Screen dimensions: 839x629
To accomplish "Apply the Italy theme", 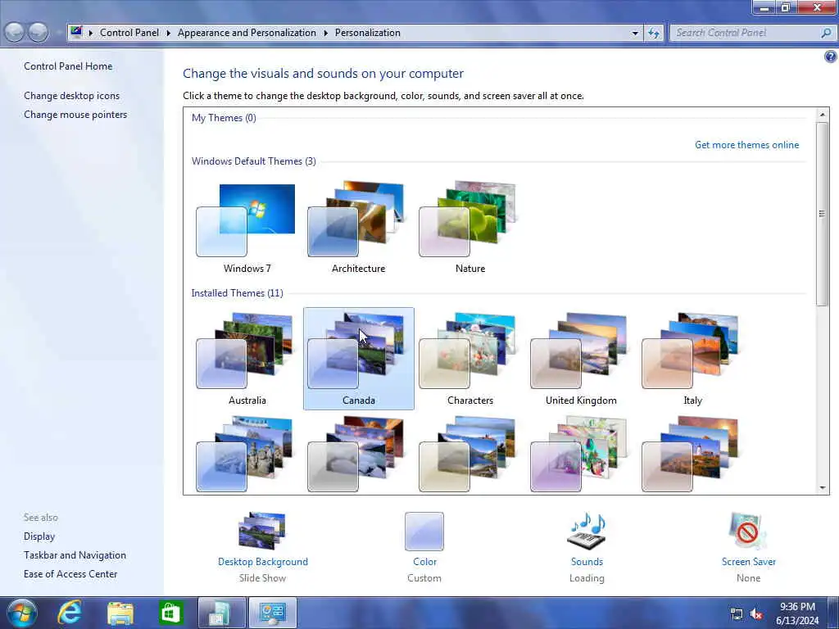I will tap(692, 359).
